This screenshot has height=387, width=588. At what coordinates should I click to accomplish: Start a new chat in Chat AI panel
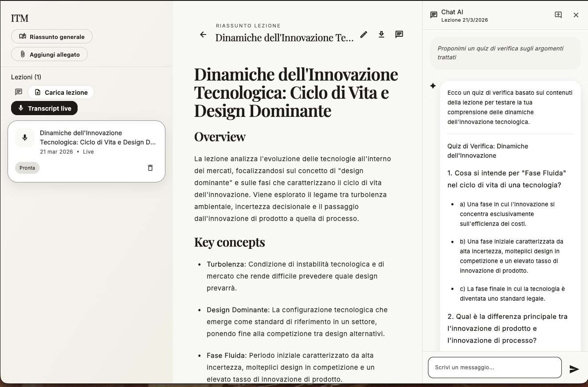(x=558, y=15)
